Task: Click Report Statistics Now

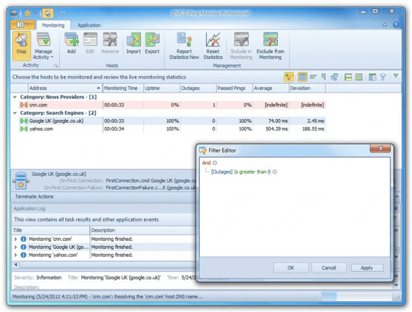Action: coord(184,46)
